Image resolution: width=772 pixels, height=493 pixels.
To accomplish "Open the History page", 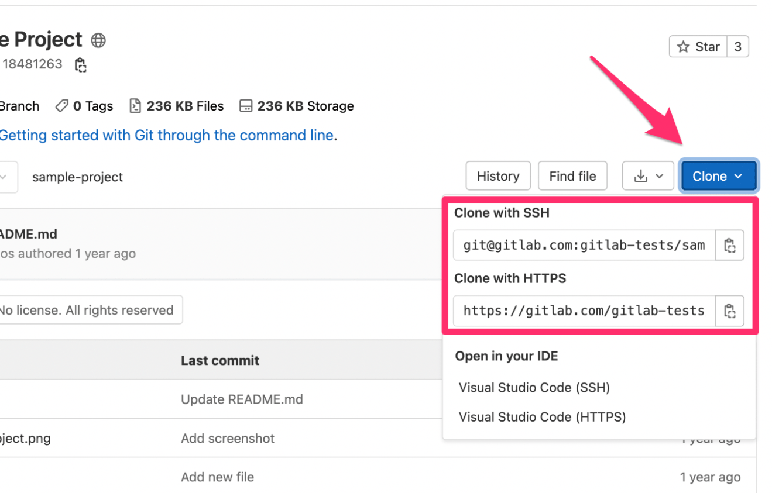I will (x=497, y=175).
